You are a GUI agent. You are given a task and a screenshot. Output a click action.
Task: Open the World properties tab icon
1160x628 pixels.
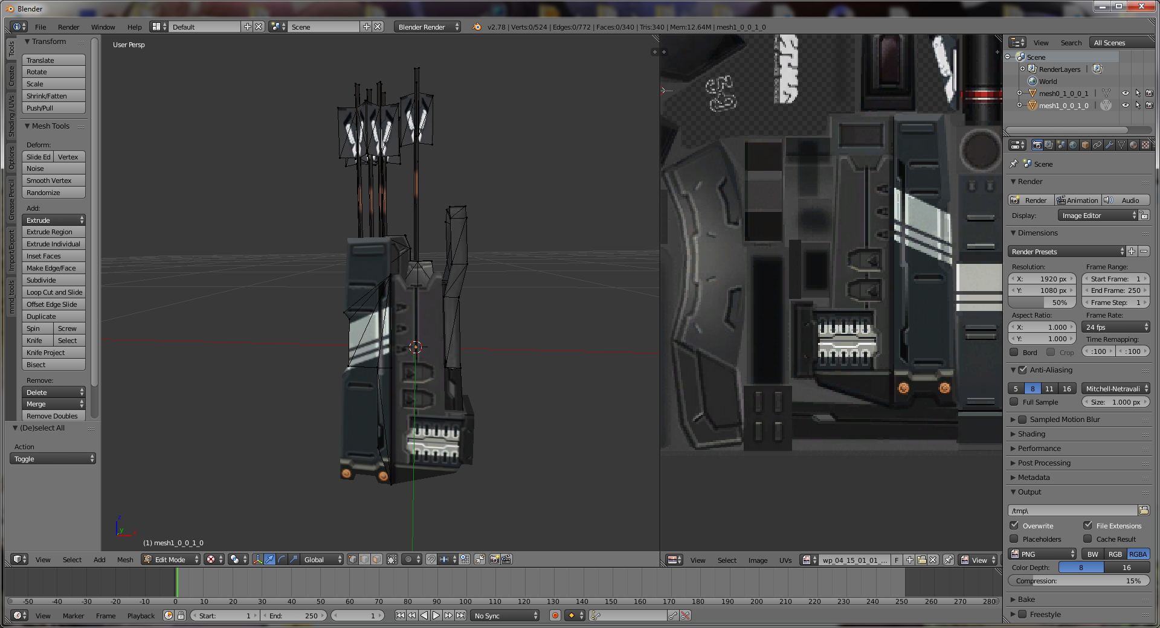click(1073, 145)
